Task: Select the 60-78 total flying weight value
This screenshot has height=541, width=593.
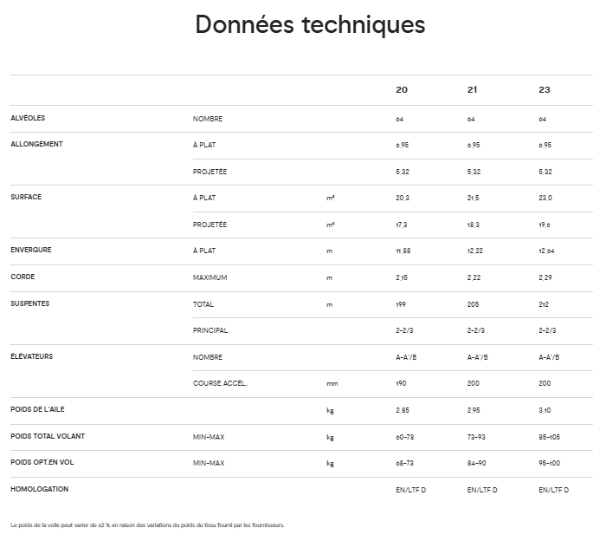Action: coord(404,437)
